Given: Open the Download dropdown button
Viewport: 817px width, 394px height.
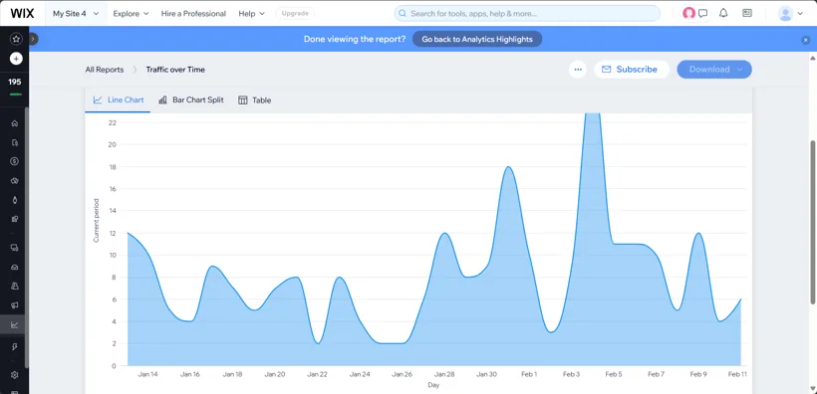Looking at the screenshot, I should [713, 70].
